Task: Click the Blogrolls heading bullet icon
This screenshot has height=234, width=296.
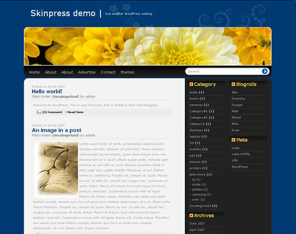Action: [x=233, y=84]
